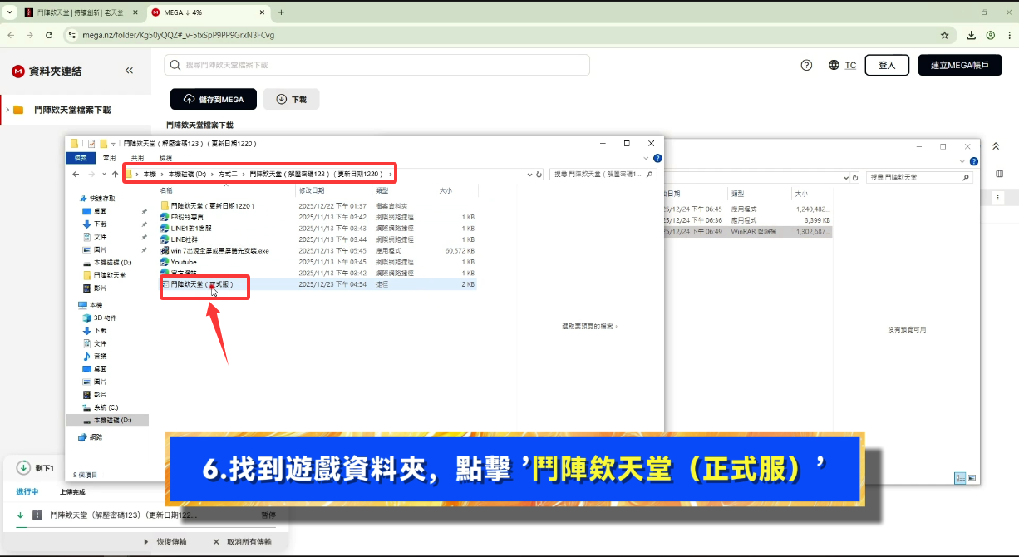Viewport: 1019px width, 557px height.
Task: Expand the Explorer ribbon chevron
Action: tap(647, 158)
